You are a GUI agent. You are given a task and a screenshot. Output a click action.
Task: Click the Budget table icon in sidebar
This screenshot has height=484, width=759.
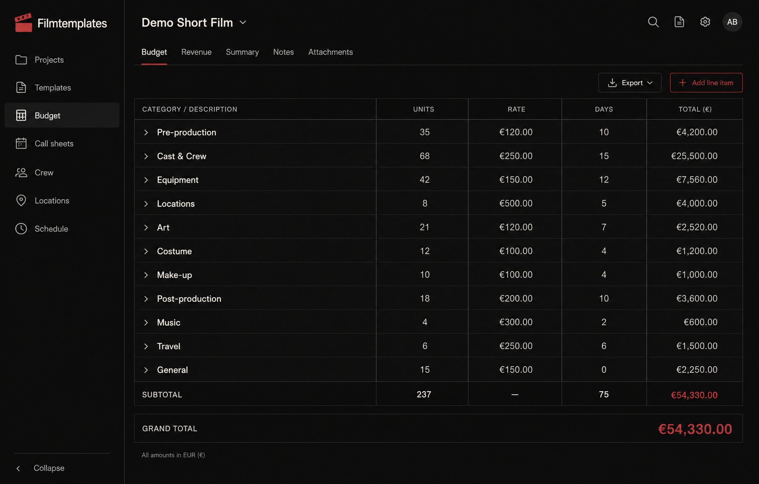[21, 115]
